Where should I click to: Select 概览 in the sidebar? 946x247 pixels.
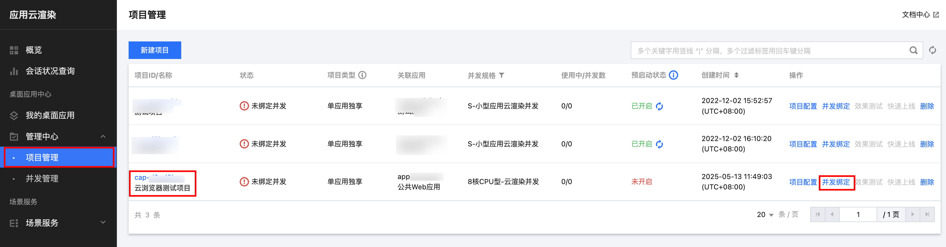pyautogui.click(x=33, y=50)
